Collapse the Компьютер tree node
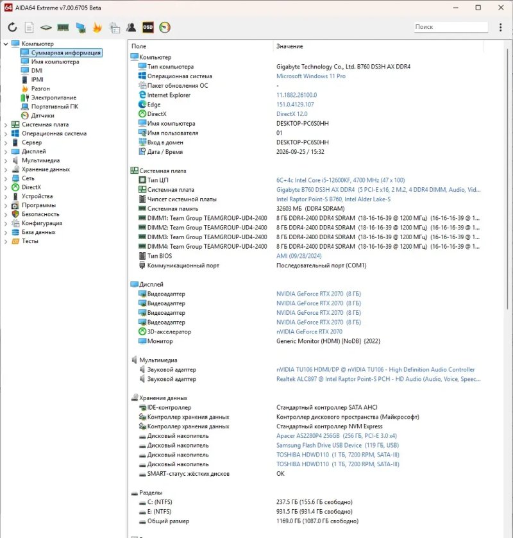The height and width of the screenshot is (538, 513). click(6, 44)
